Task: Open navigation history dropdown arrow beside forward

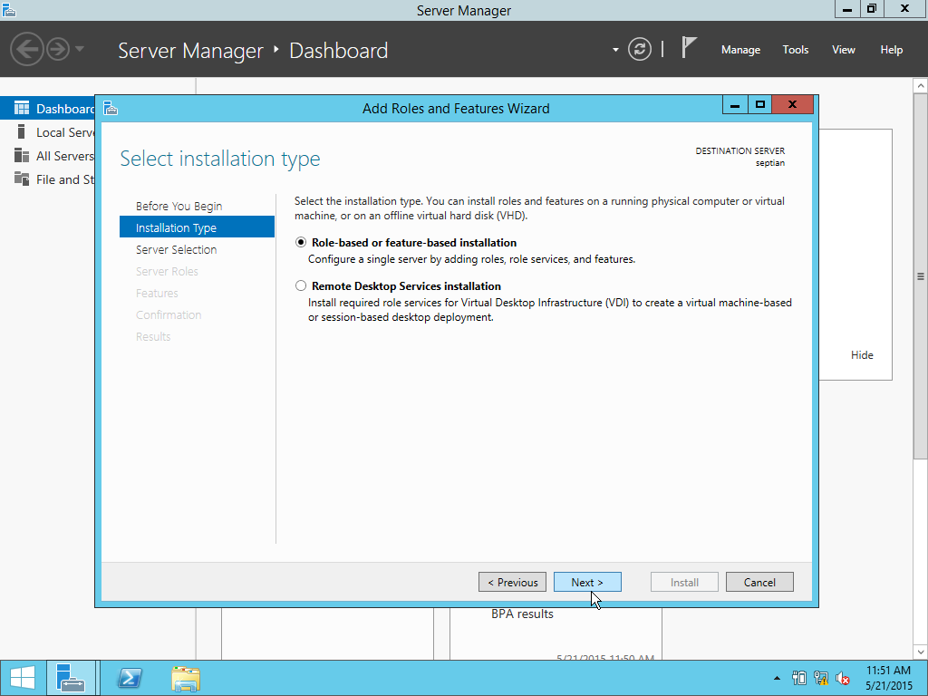Action: coord(80,49)
